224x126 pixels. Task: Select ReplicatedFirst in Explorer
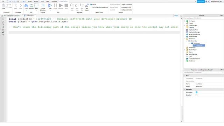[x=193, y=30]
